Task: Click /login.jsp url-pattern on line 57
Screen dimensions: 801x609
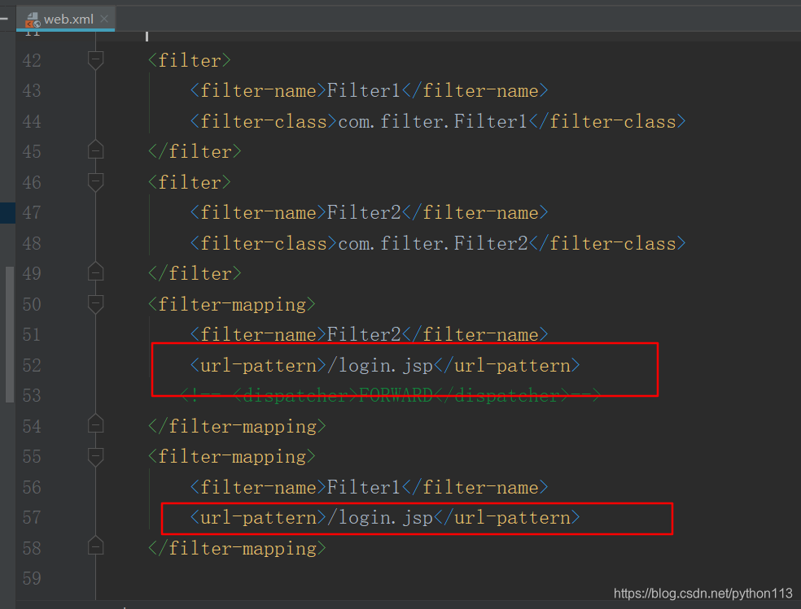Action: 381,518
